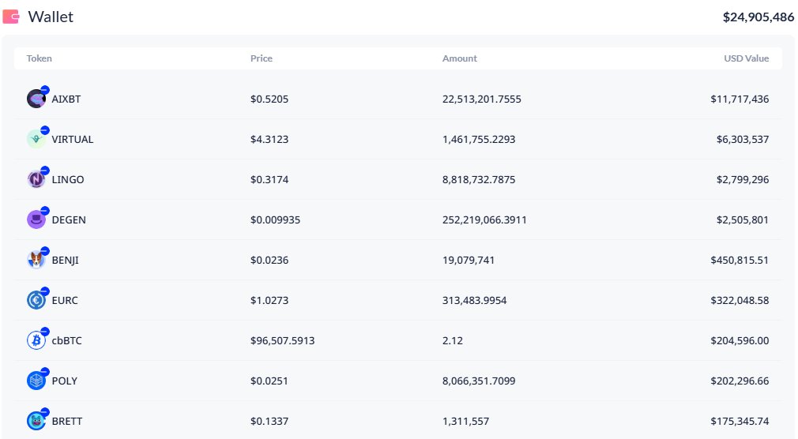Click the USD value $202,296.66
This screenshot has width=798, height=439.
click(740, 381)
